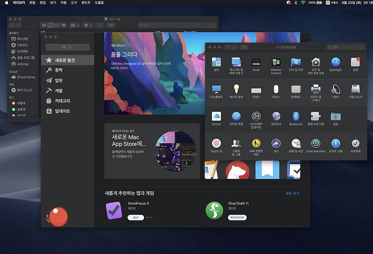Screen dimensions: 373x254
Task: Select 새로운 발견 (Discover) in App Store sidebar
Action: (x=67, y=60)
